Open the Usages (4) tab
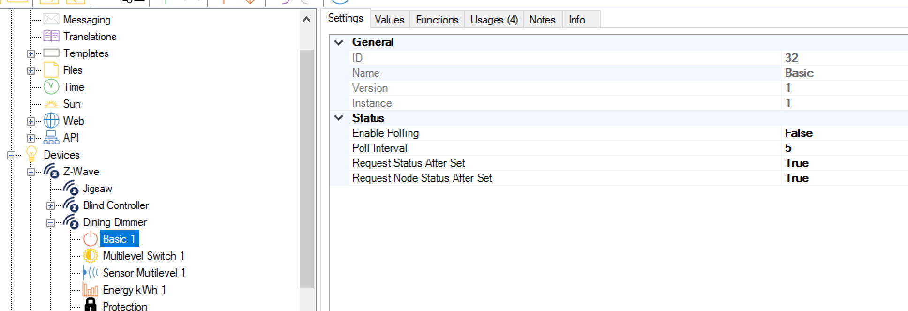 point(494,20)
